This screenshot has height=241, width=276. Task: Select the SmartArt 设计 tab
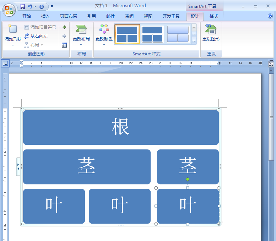195,16
